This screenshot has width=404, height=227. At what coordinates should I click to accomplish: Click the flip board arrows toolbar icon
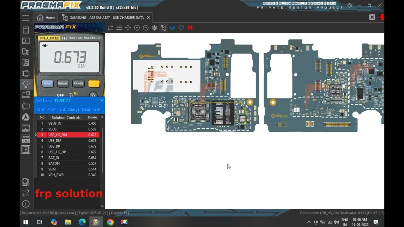(x=110, y=28)
